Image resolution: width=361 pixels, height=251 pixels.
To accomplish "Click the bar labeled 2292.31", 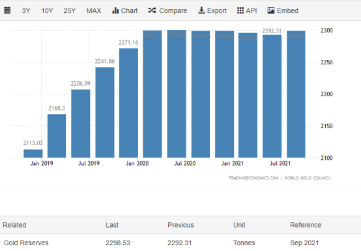I will click(x=272, y=96).
